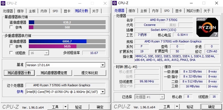Screen dimensions: 223x110
Task: Click 工具 button in right window
Action: [x=167, y=107]
